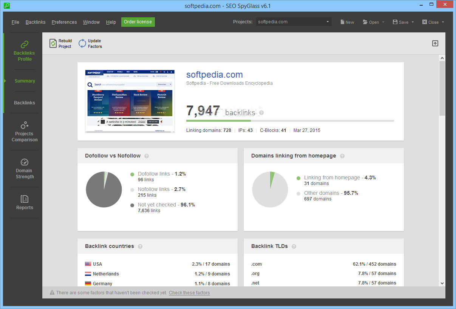This screenshot has width=456, height=309.
Task: Click the vertical scrollbar thumb
Action: tap(442, 88)
